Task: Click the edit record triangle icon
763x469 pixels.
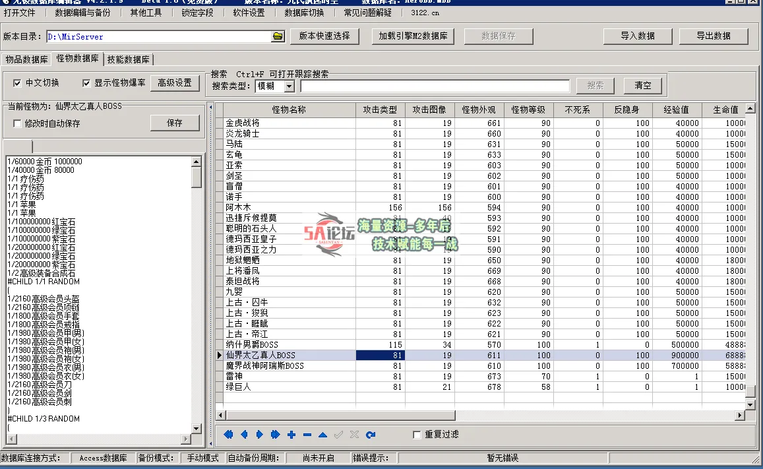Action: click(322, 435)
